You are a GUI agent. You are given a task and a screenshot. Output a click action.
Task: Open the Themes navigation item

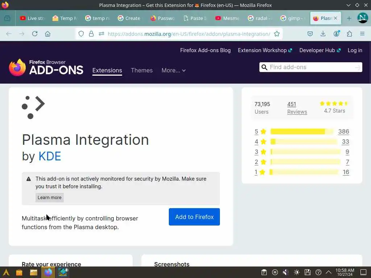(x=142, y=70)
